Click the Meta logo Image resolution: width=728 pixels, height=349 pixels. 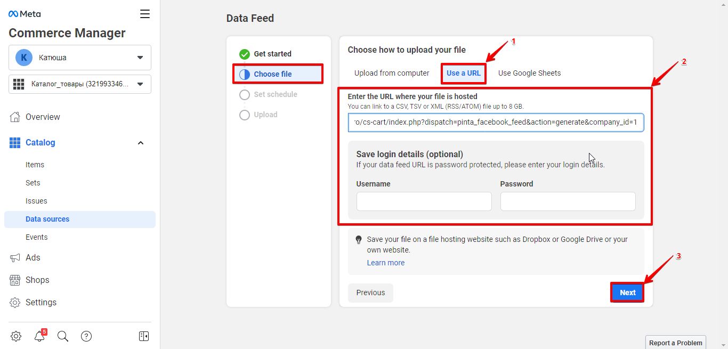(25, 14)
